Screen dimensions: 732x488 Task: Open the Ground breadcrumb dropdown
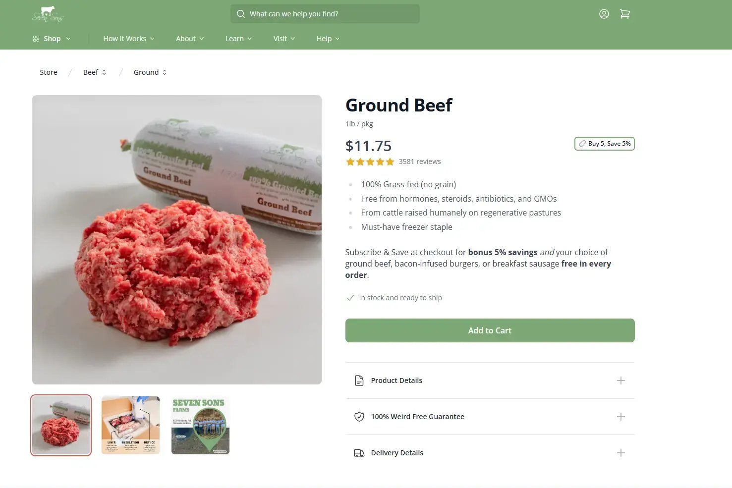click(150, 72)
